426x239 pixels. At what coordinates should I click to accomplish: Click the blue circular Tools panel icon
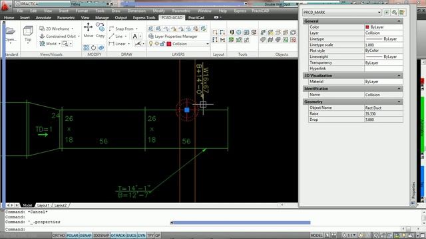pyautogui.click(x=239, y=33)
